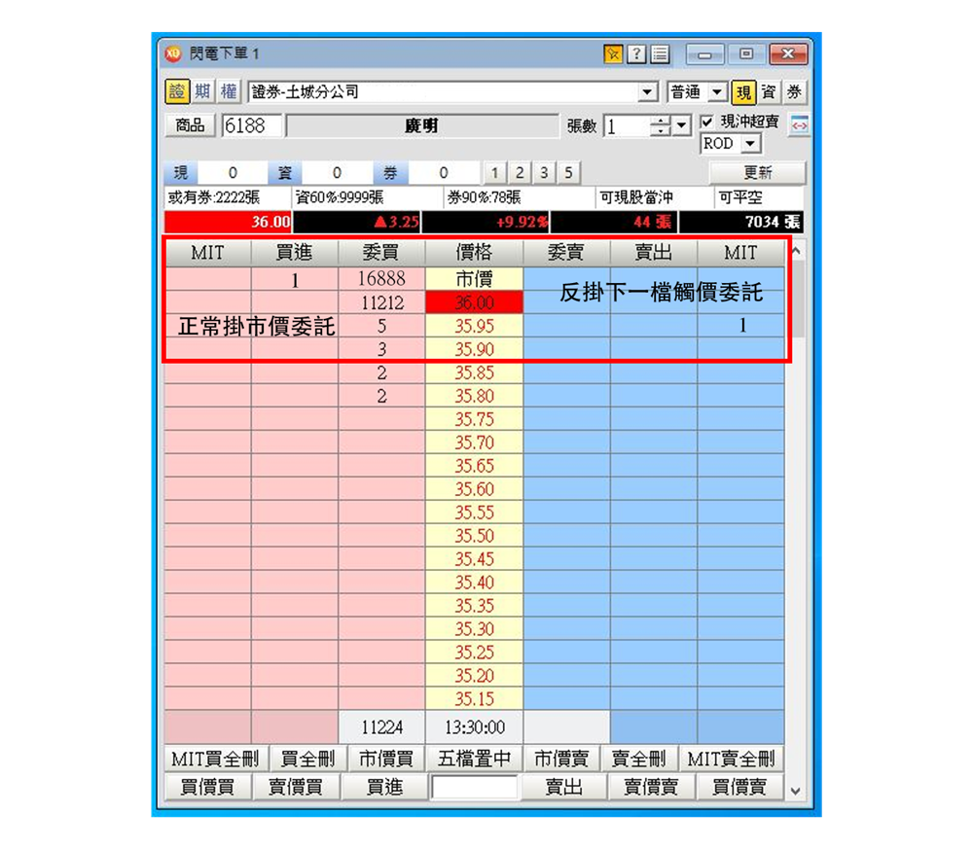Select the 證 securities mode icon
This screenshot has width=973, height=849.
tap(177, 91)
